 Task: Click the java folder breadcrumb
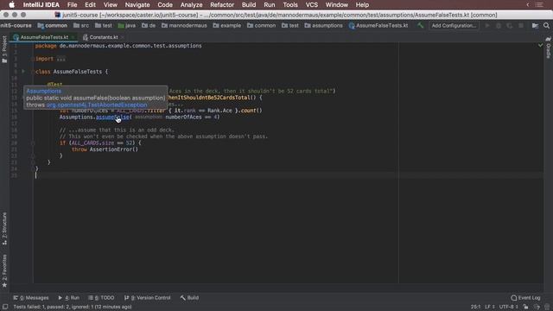point(127,25)
